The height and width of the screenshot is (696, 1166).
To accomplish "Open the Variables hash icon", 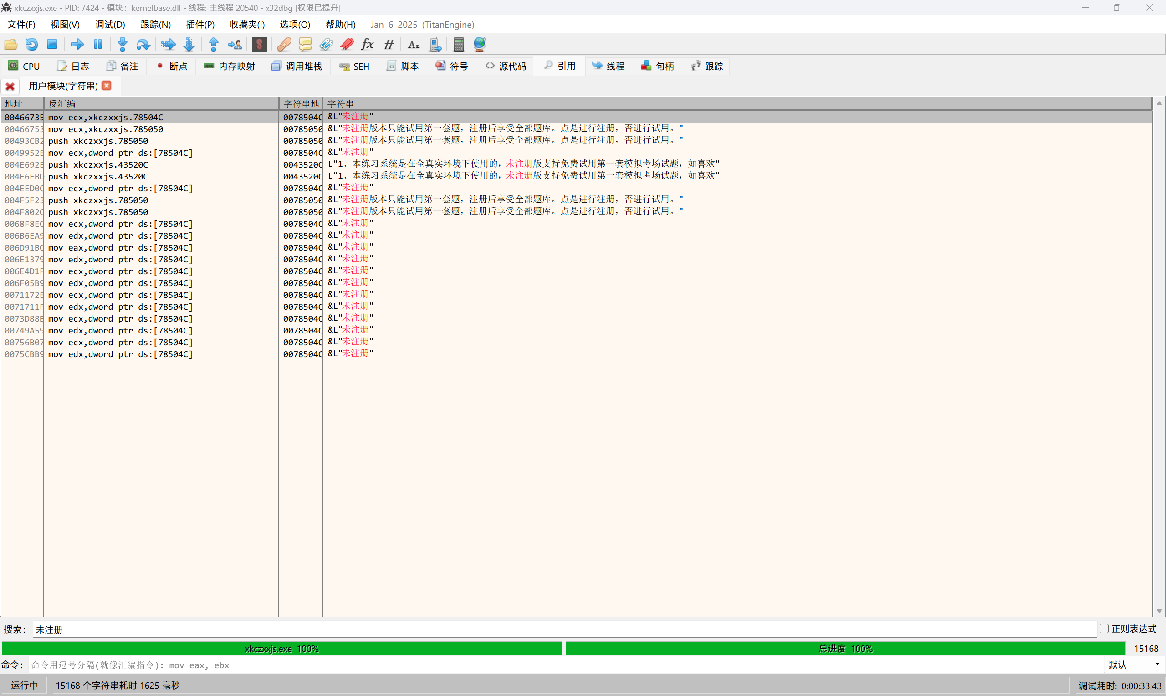I will 389,45.
